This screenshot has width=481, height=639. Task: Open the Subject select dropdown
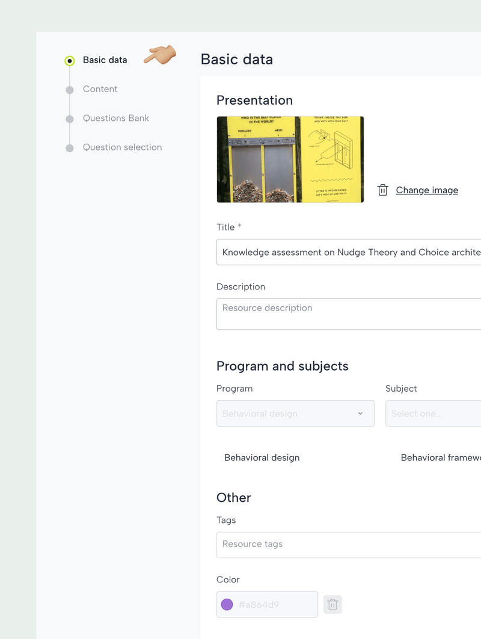433,413
